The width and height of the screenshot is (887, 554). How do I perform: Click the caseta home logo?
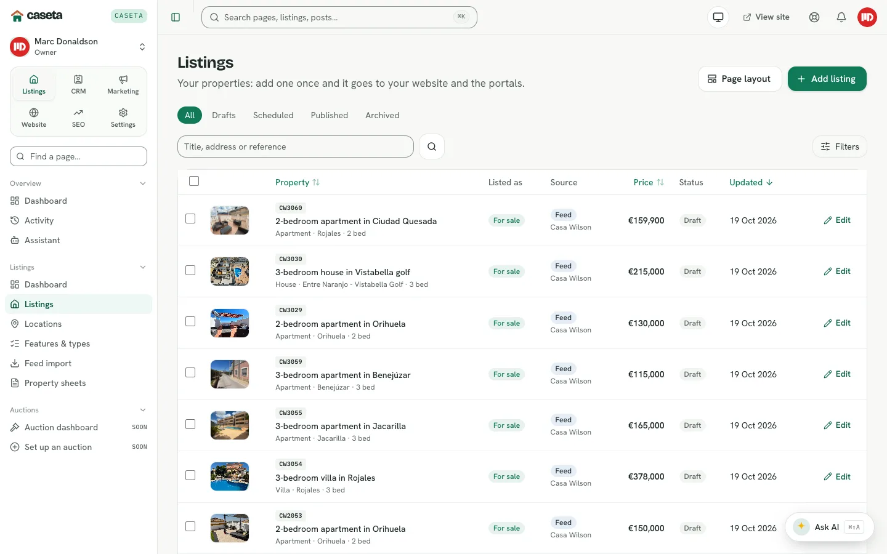tap(37, 15)
